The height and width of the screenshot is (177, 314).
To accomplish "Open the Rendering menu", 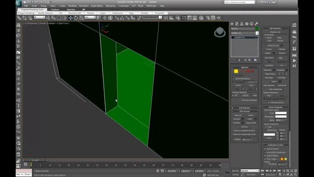I will [x=110, y=6].
